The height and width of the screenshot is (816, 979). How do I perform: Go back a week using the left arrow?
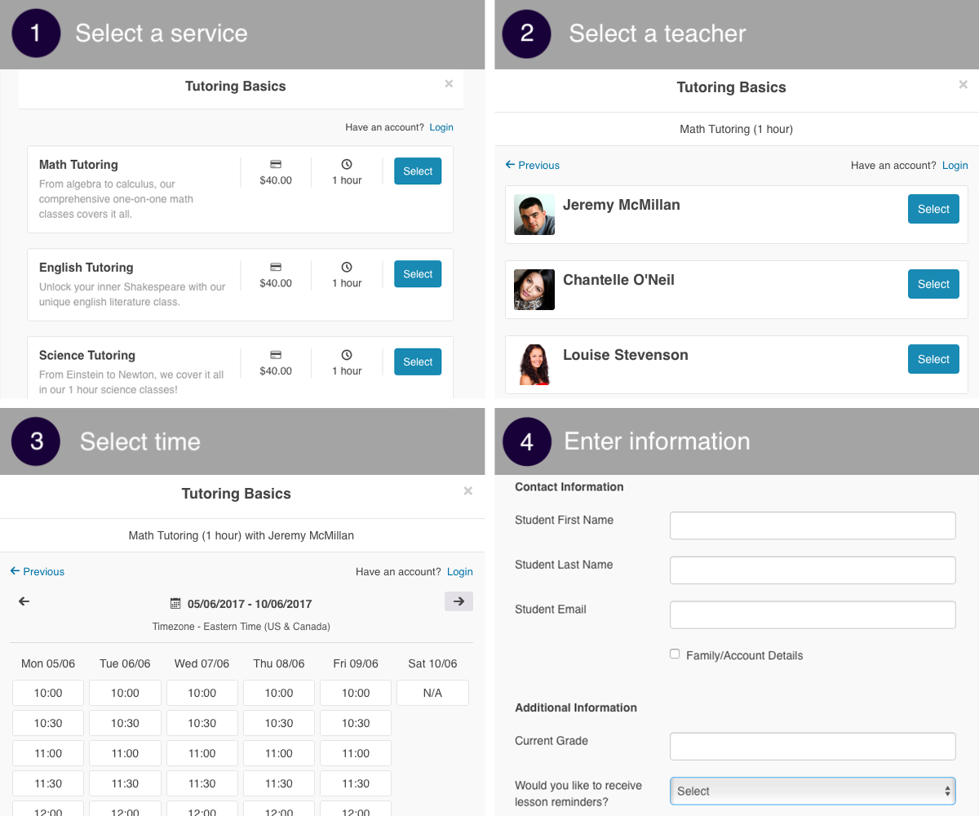(x=24, y=601)
